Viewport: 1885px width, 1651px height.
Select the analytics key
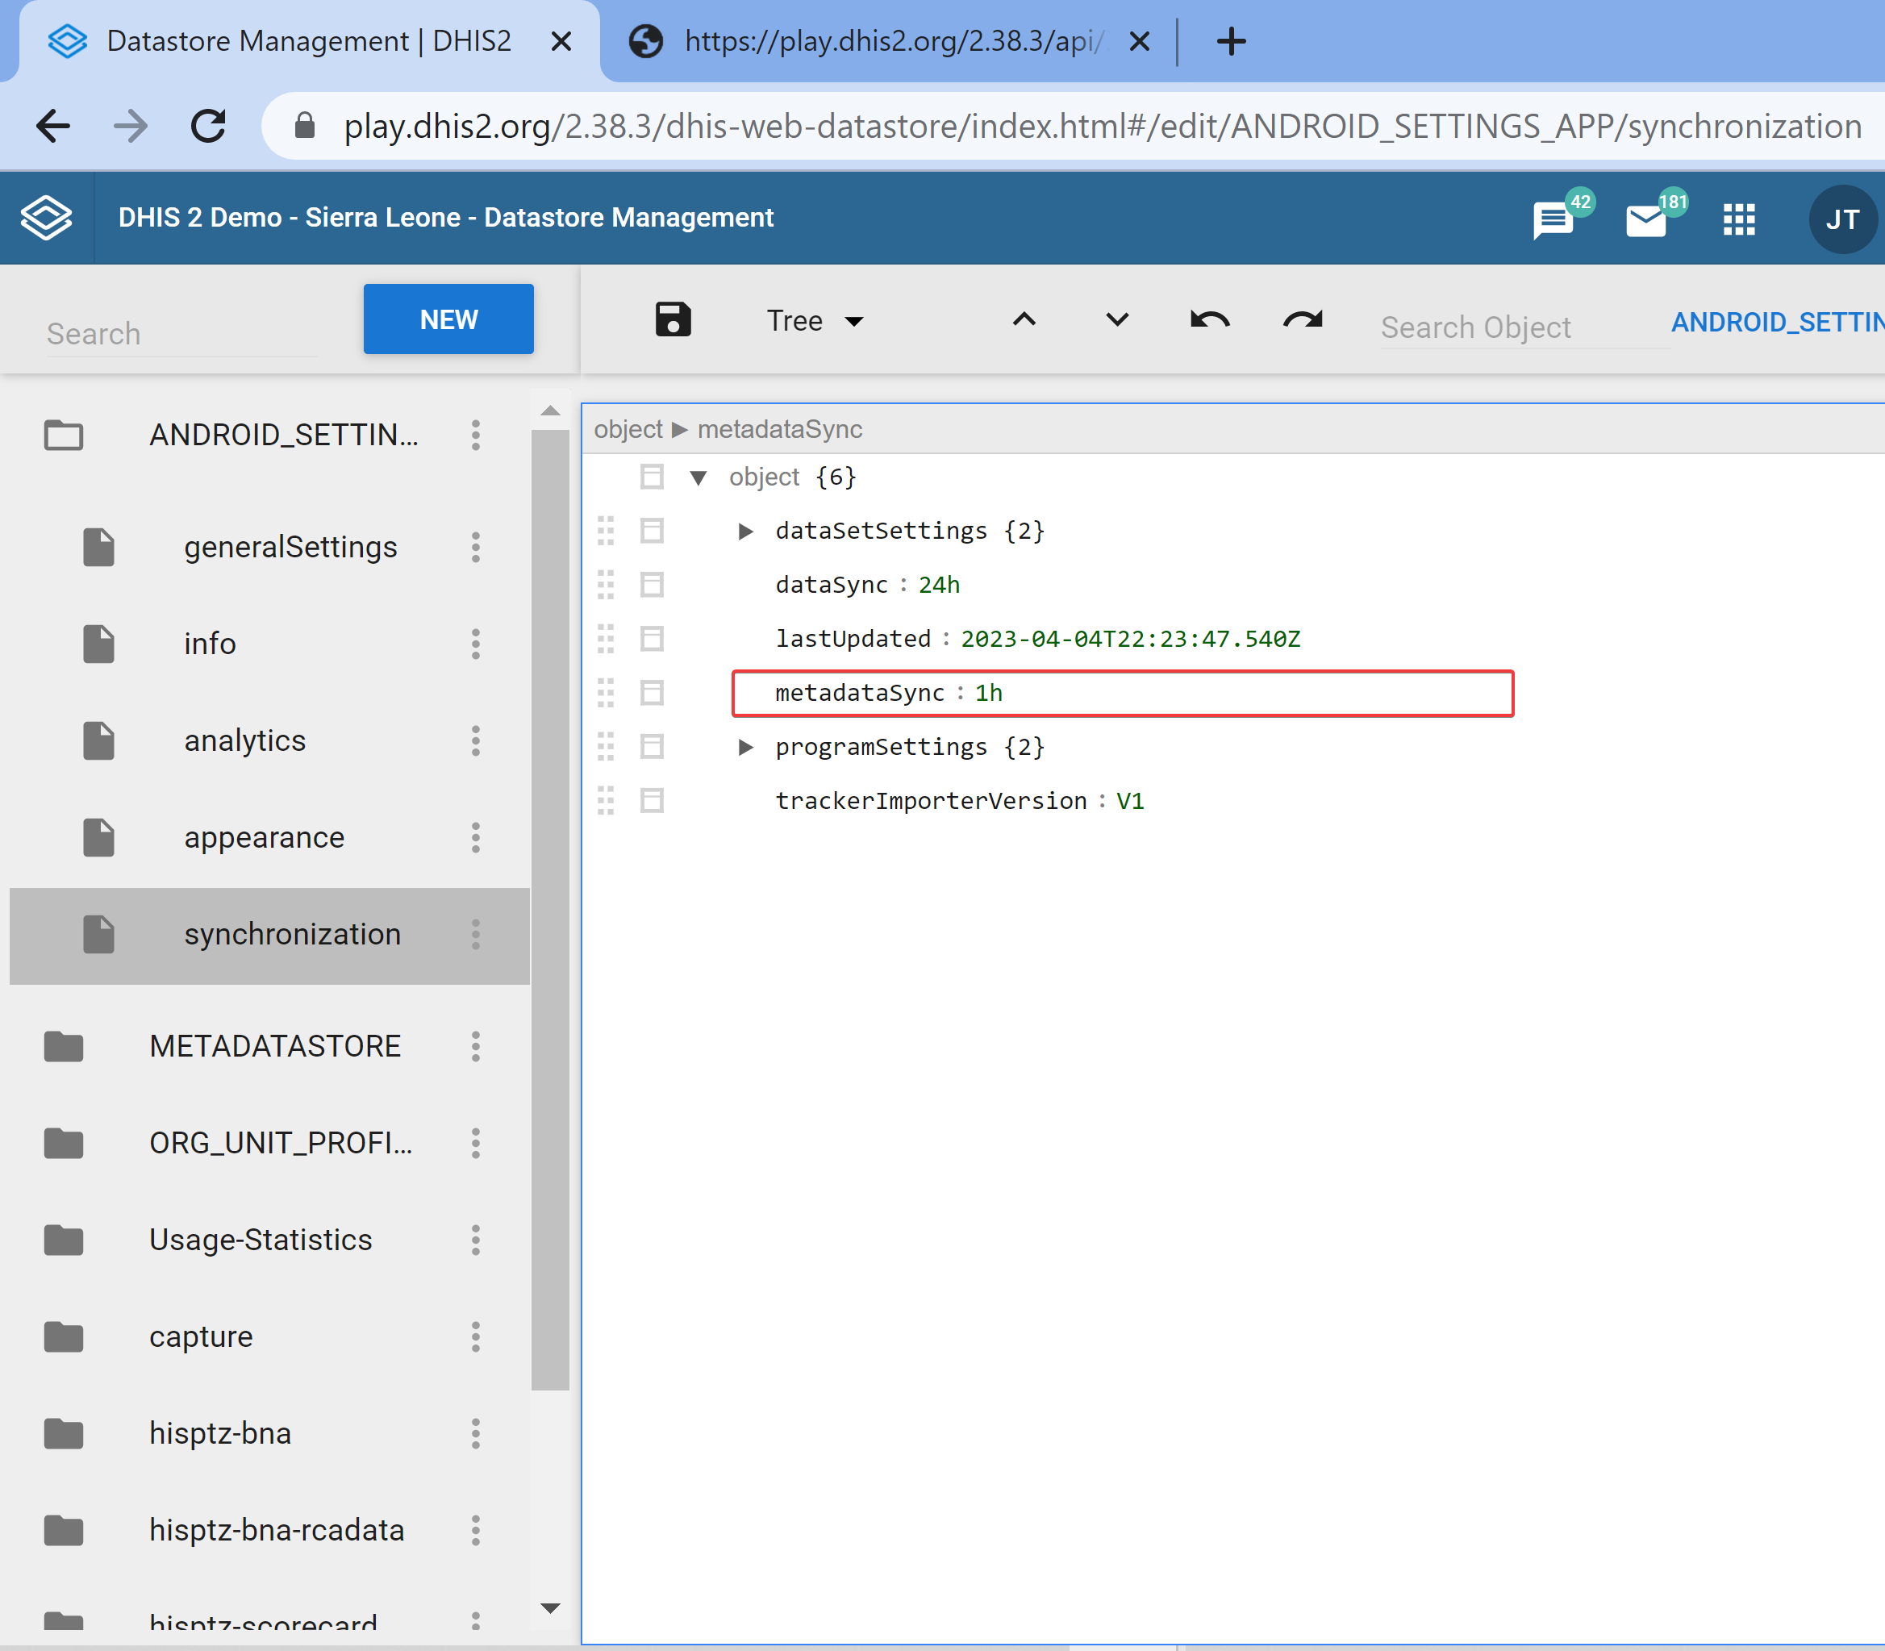pos(245,740)
